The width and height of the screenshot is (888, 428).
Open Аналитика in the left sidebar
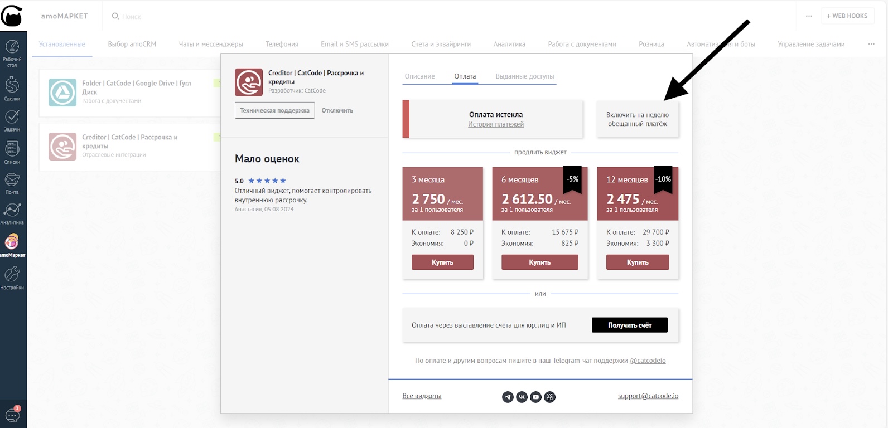12,213
